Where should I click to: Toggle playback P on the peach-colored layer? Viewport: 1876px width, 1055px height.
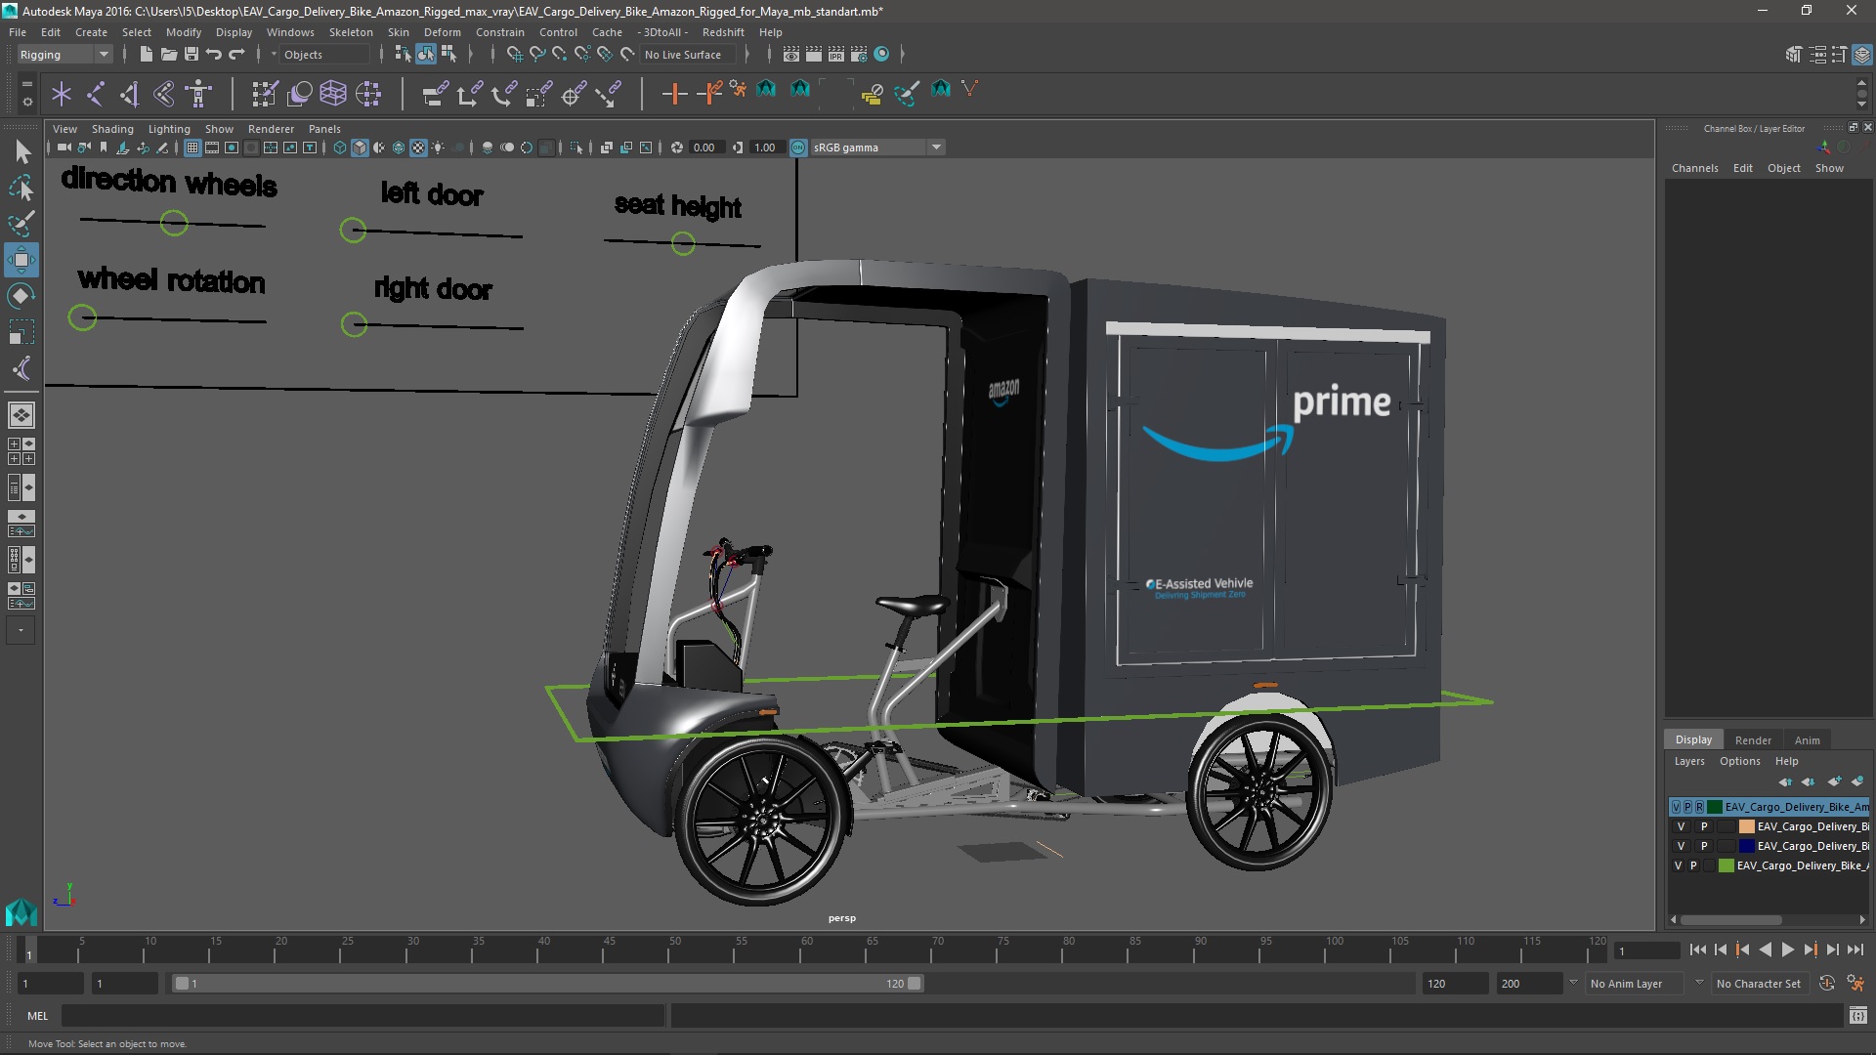click(1704, 826)
